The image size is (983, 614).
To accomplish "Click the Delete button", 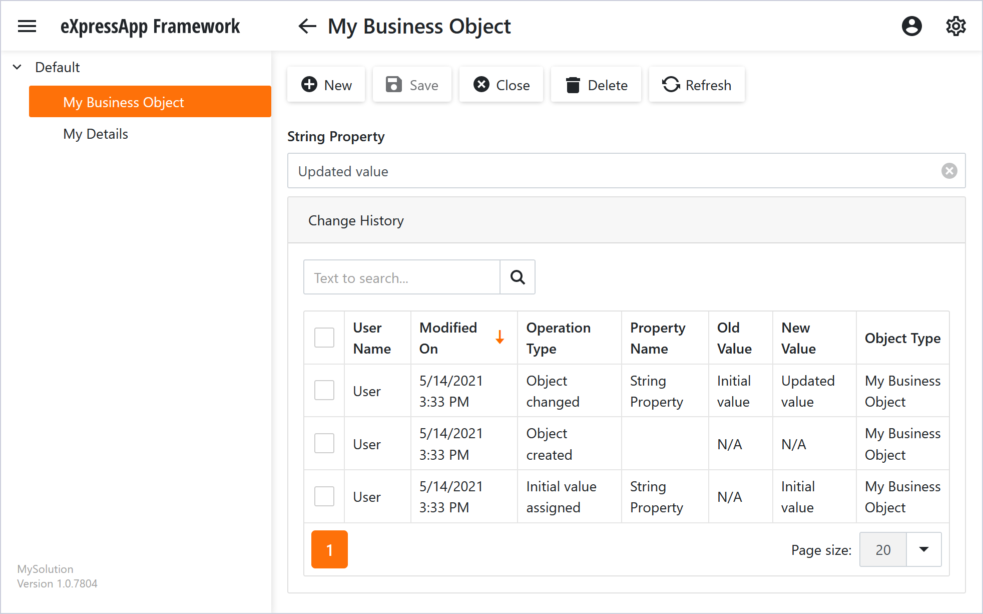I will (596, 85).
